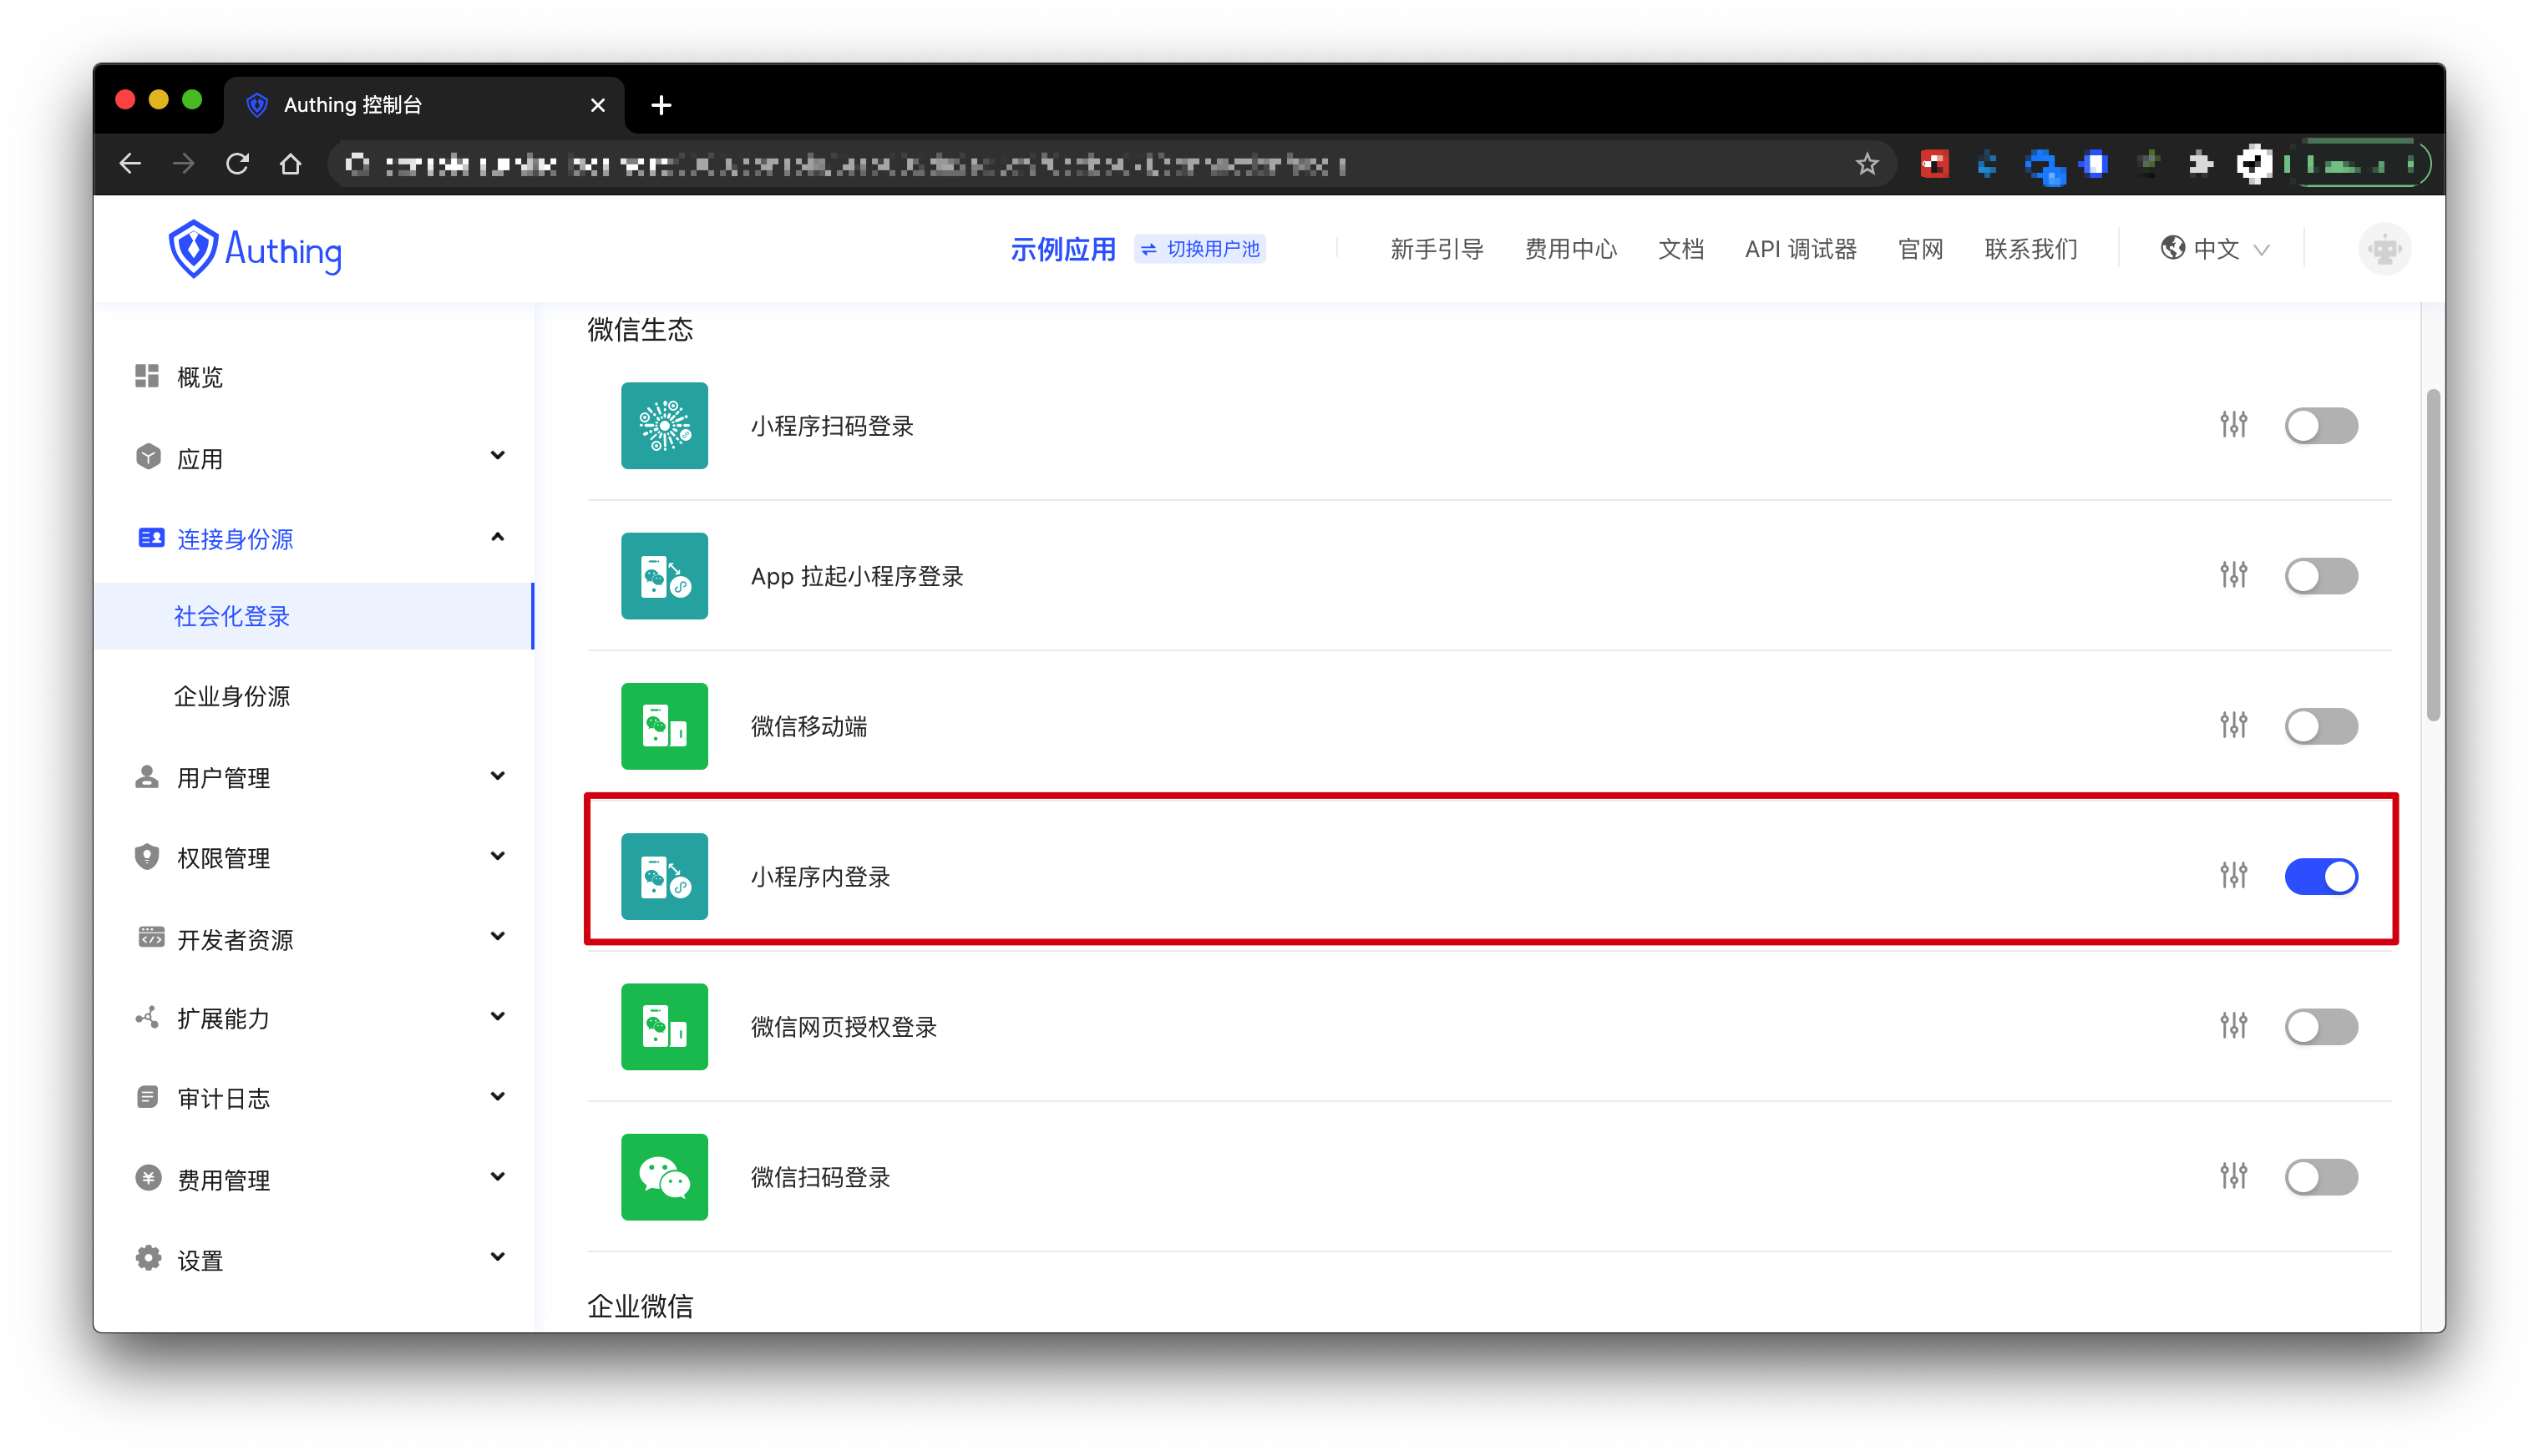Open settings icon for 小程序扫码登录
Viewport: 2539px width, 1456px height.
coord(2232,425)
